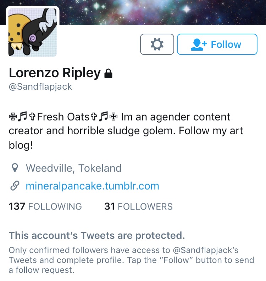Open the gear settings button
This screenshot has height=281, width=266.
click(x=157, y=44)
